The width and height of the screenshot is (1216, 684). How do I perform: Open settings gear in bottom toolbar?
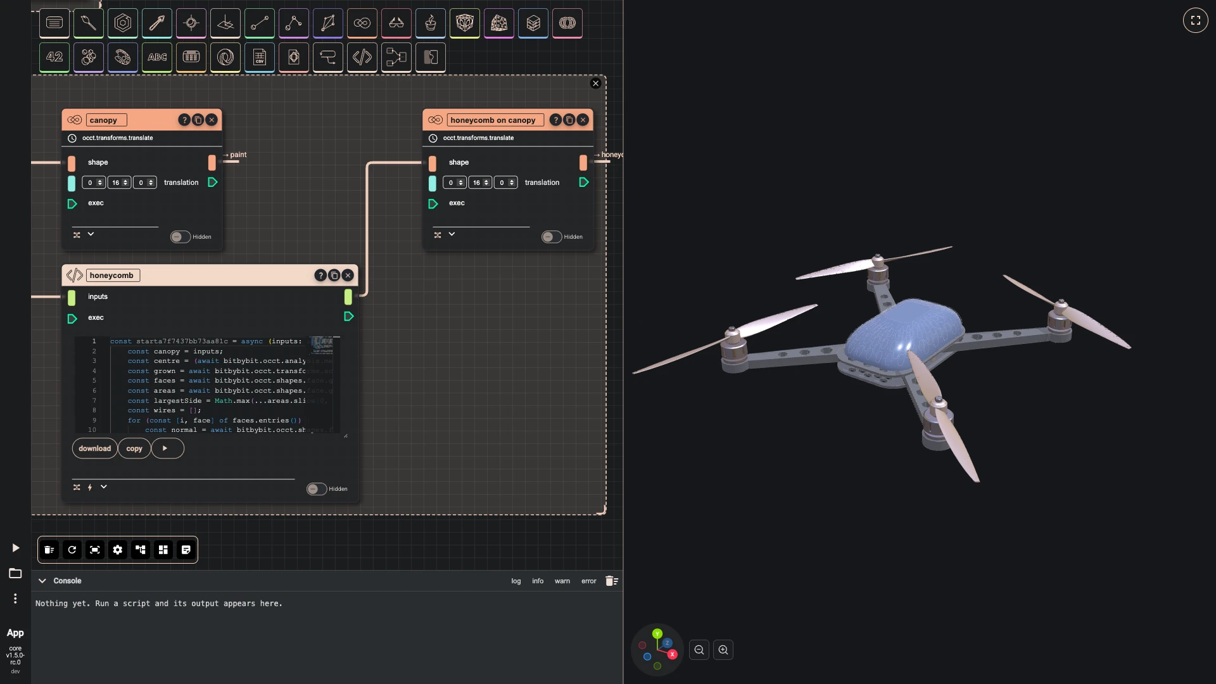pos(118,550)
